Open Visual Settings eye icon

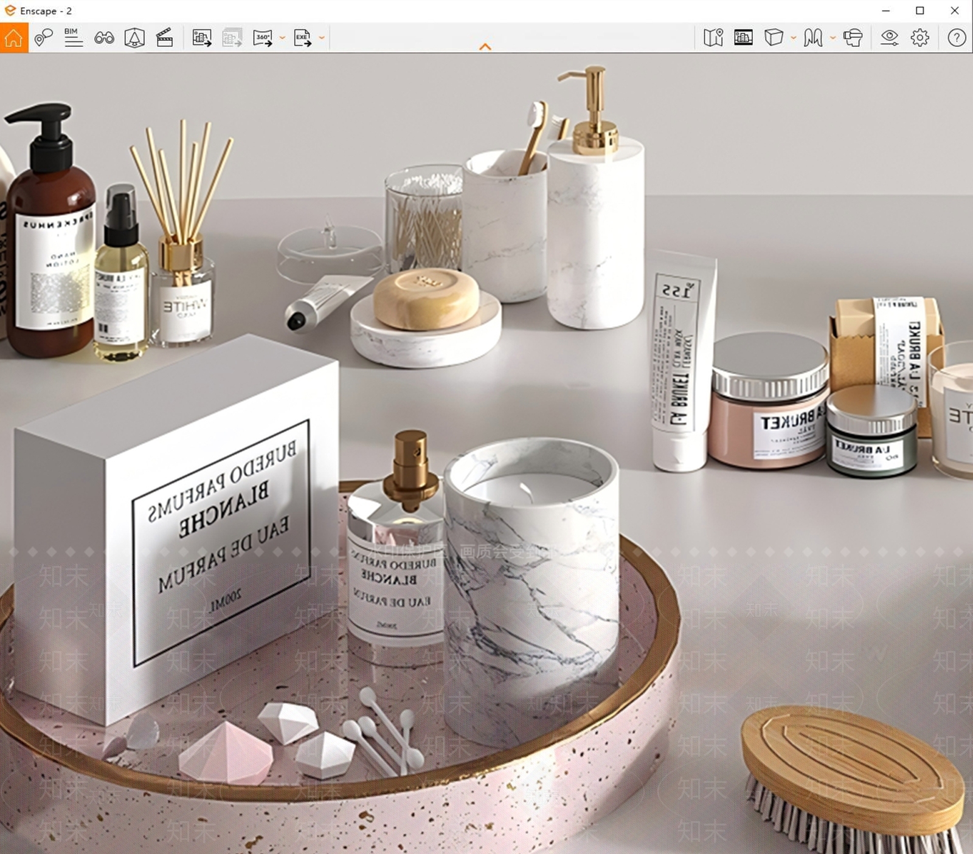tap(890, 38)
